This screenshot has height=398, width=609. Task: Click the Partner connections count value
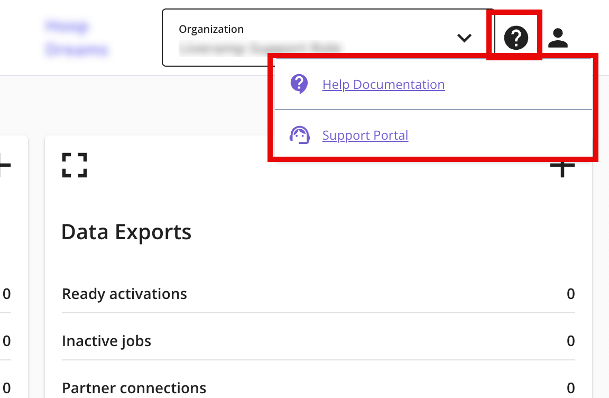570,388
